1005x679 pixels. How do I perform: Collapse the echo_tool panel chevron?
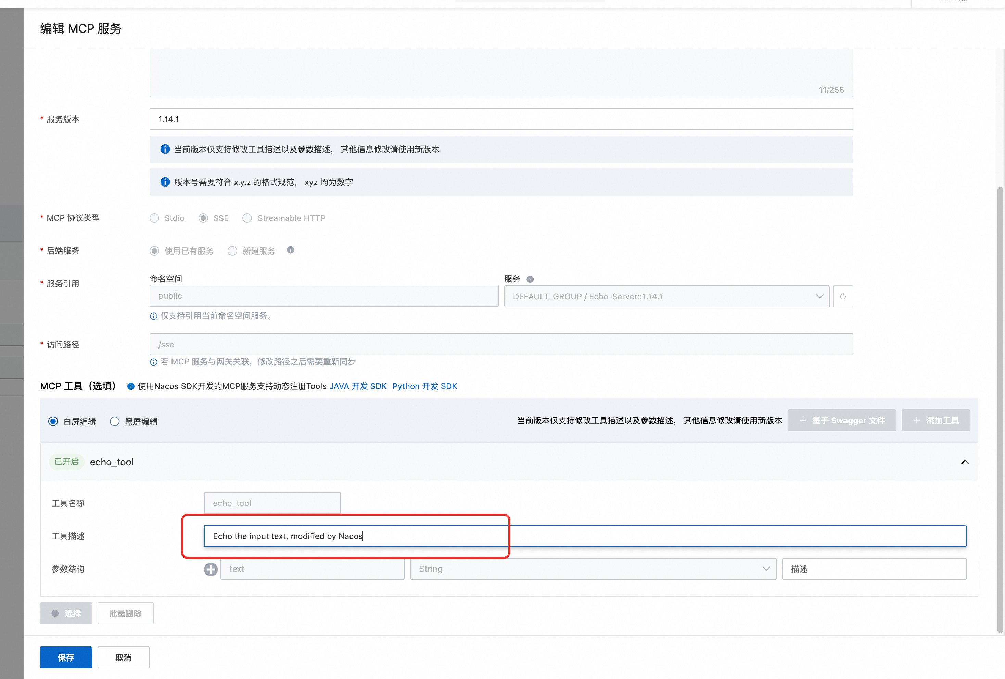pos(965,462)
